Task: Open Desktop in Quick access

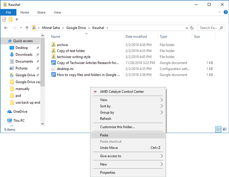Action: [x=22, y=48]
